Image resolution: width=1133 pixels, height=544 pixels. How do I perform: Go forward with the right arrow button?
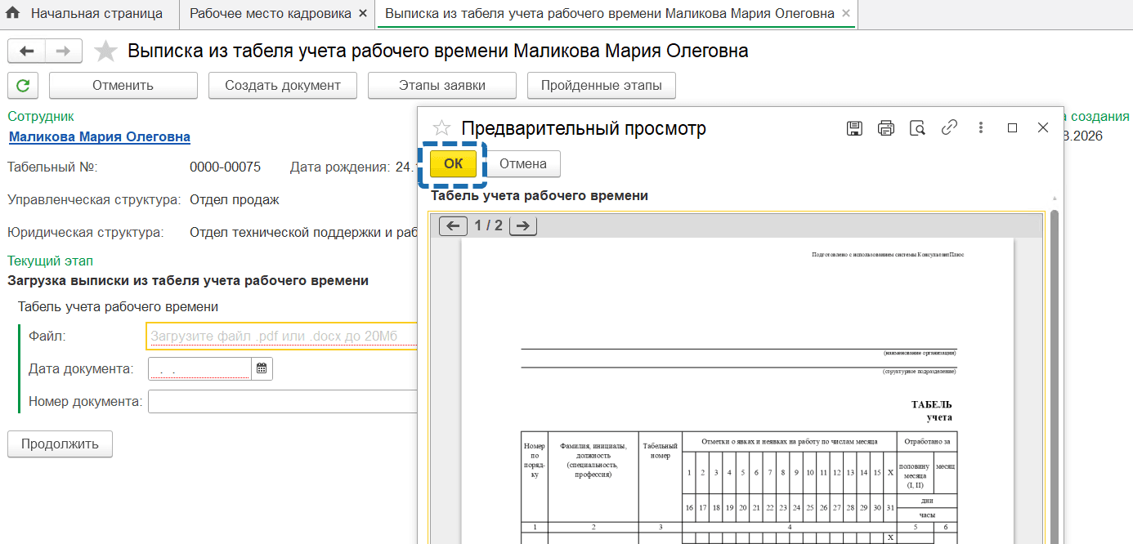click(x=64, y=51)
